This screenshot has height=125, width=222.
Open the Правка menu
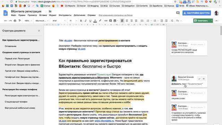(x=22, y=15)
